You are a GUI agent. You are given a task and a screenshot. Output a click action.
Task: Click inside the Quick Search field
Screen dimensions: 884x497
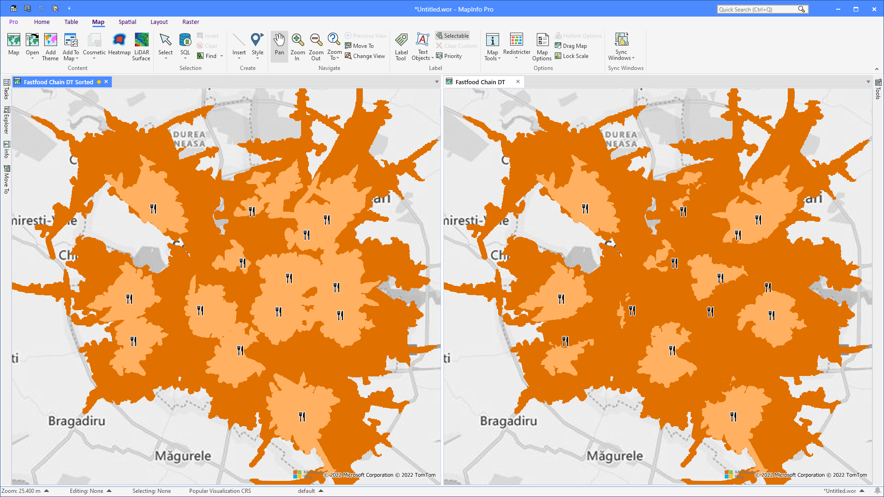tap(760, 9)
